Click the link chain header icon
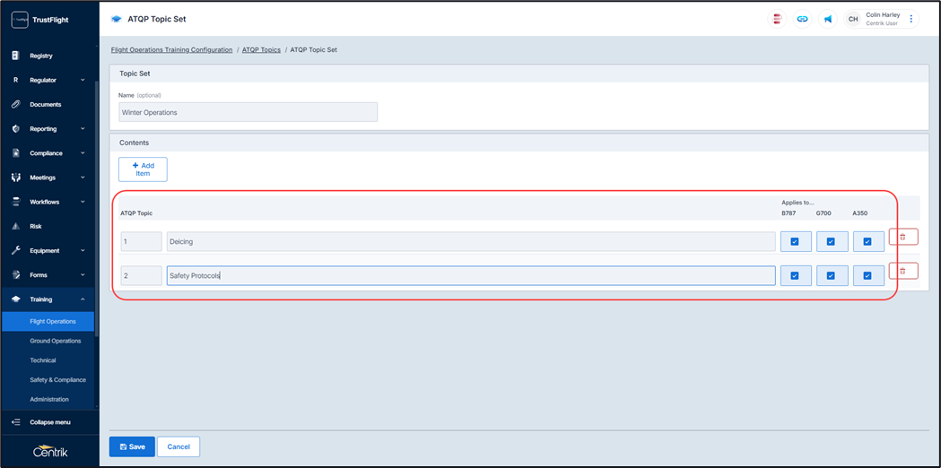Viewport: 941px width, 468px height. pos(802,19)
